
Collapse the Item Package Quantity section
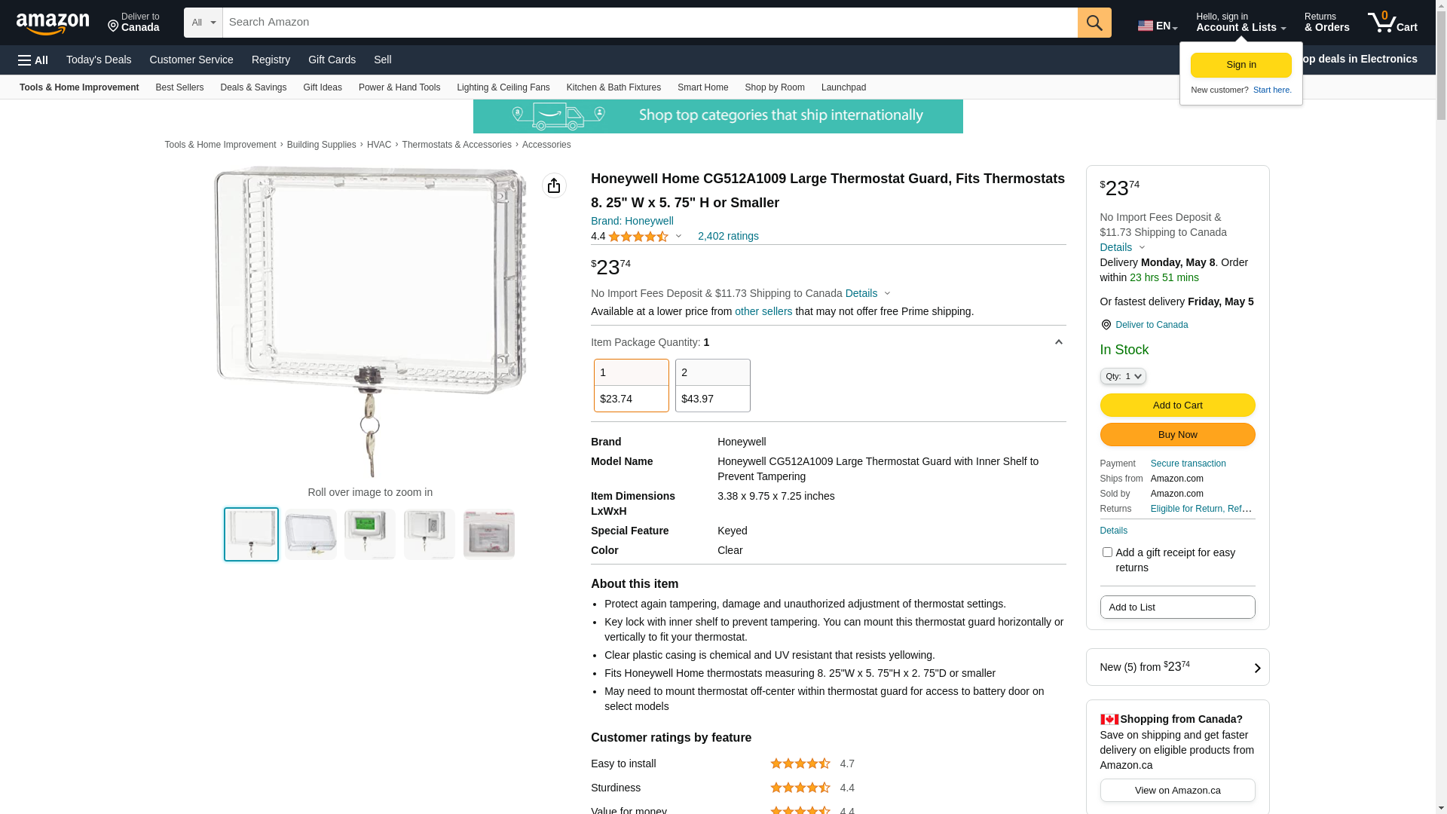1058,342
